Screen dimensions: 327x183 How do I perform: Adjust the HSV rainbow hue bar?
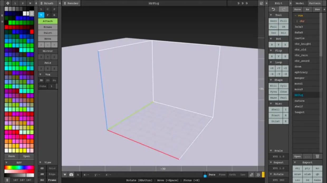click(x=19, y=167)
